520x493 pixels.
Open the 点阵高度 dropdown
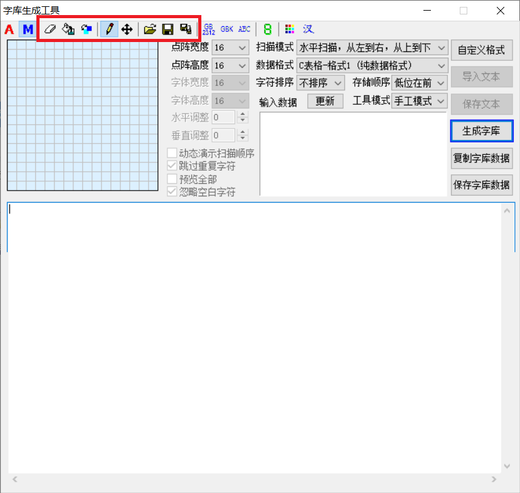tap(230, 66)
